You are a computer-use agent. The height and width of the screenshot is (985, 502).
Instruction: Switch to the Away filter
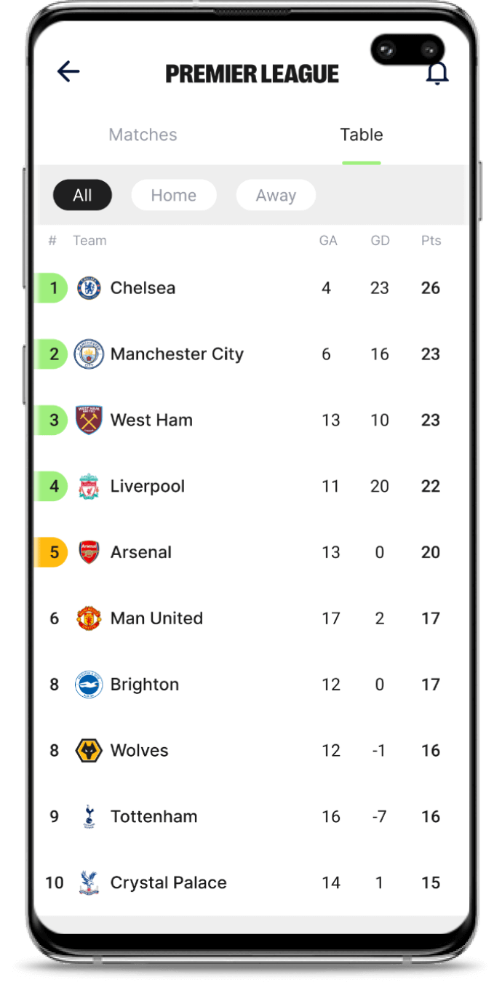click(276, 195)
